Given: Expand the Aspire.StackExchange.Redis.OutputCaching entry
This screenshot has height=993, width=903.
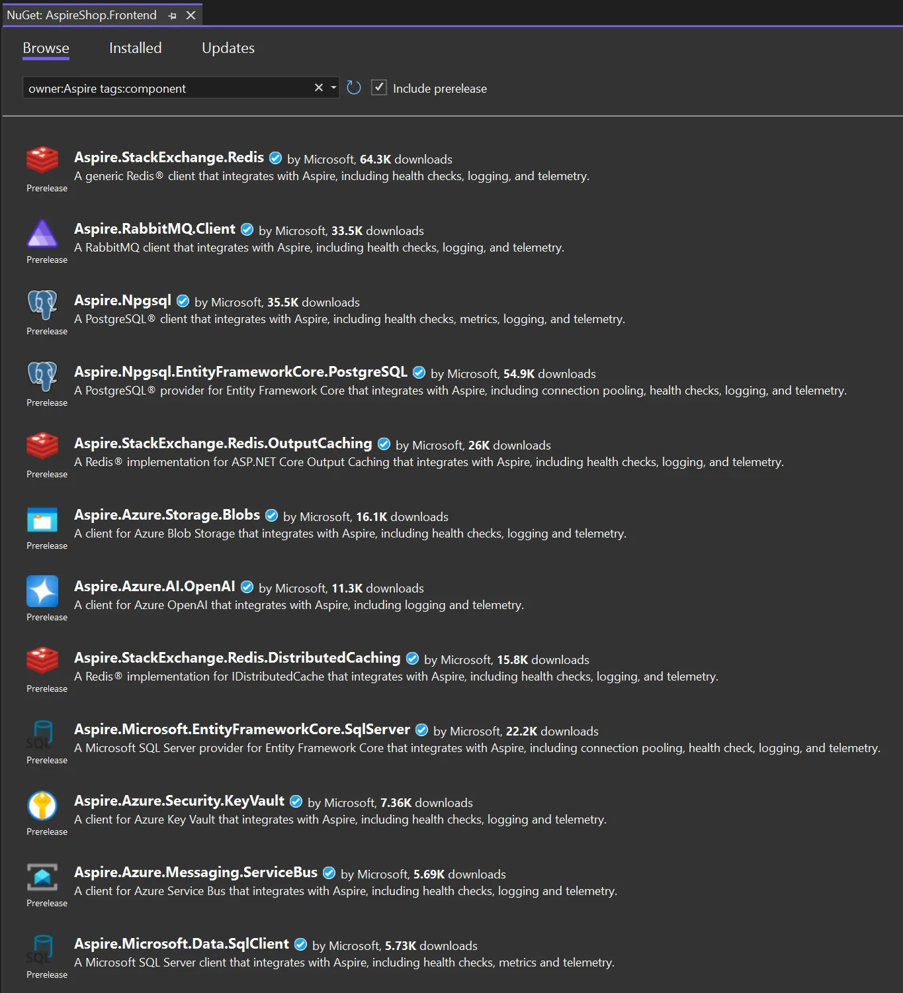Looking at the screenshot, I should point(223,443).
